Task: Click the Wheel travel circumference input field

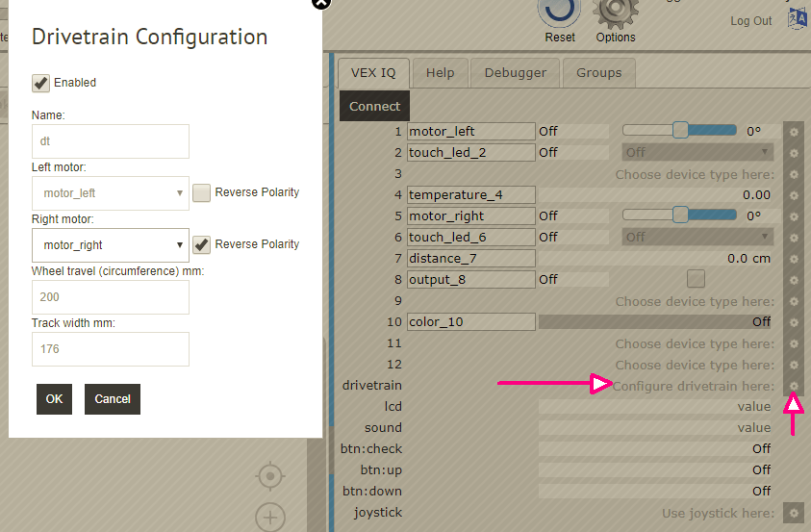Action: coord(111,297)
